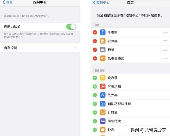
Task: Tap the reorder handle for 计算器
Action: point(165,41)
